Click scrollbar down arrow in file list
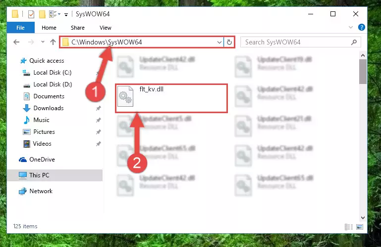 [x=363, y=217]
